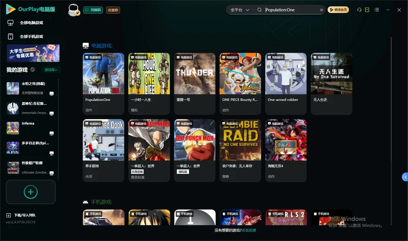Refresh the 我的游戏 list
The image size is (408, 241).
click(x=33, y=70)
